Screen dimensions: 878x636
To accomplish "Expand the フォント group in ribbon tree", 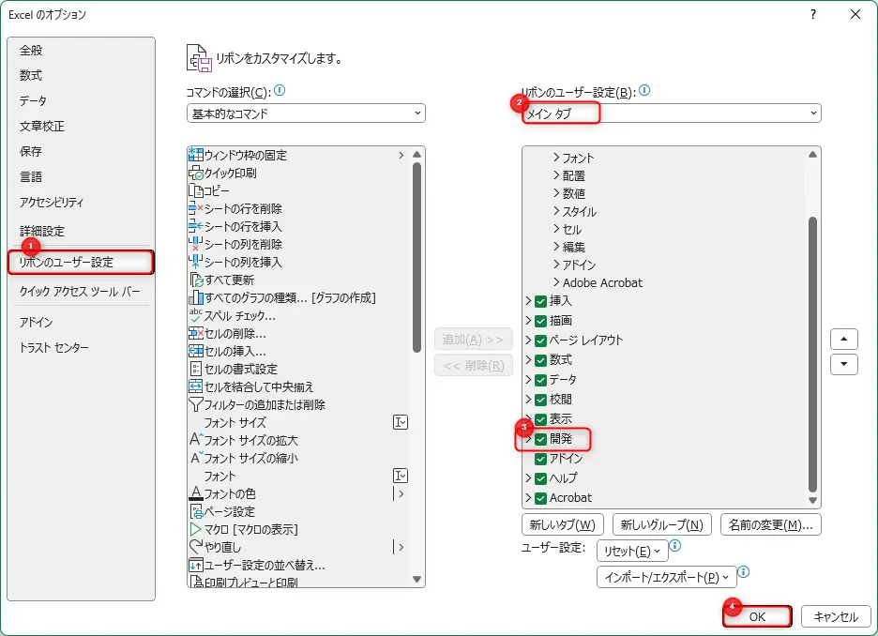I will coord(556,159).
